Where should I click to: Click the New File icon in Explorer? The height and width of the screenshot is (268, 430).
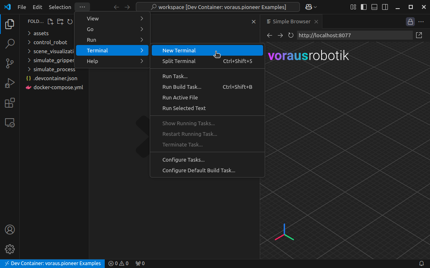[50, 22]
